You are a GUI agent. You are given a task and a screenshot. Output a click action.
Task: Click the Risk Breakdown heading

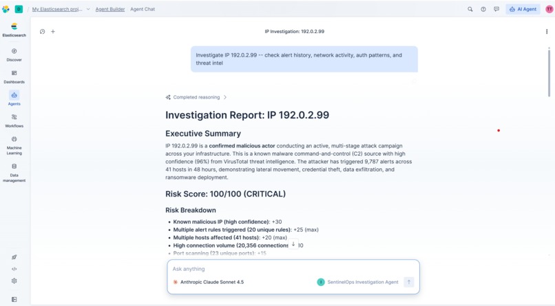point(191,210)
